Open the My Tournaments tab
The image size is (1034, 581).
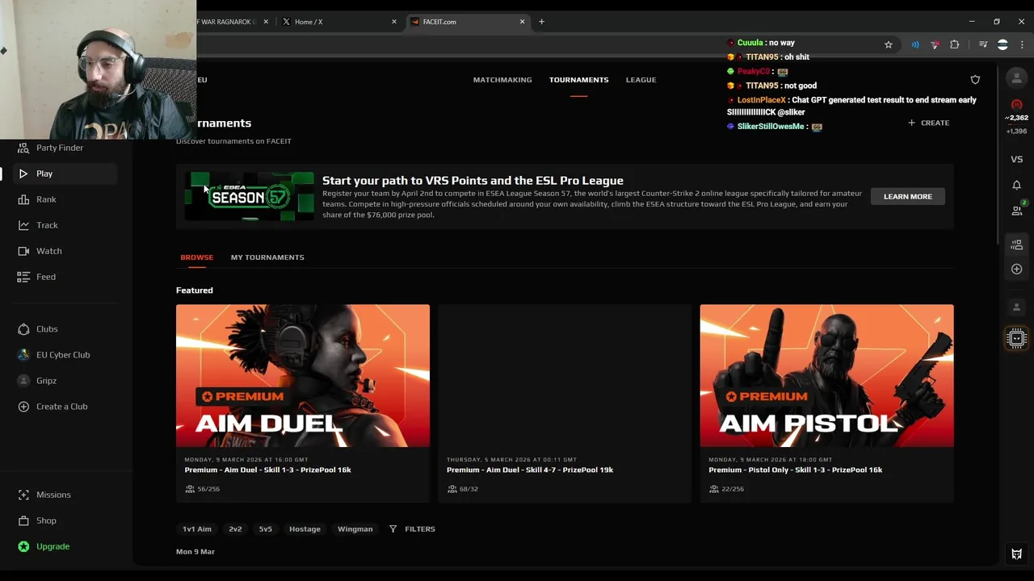pyautogui.click(x=267, y=257)
